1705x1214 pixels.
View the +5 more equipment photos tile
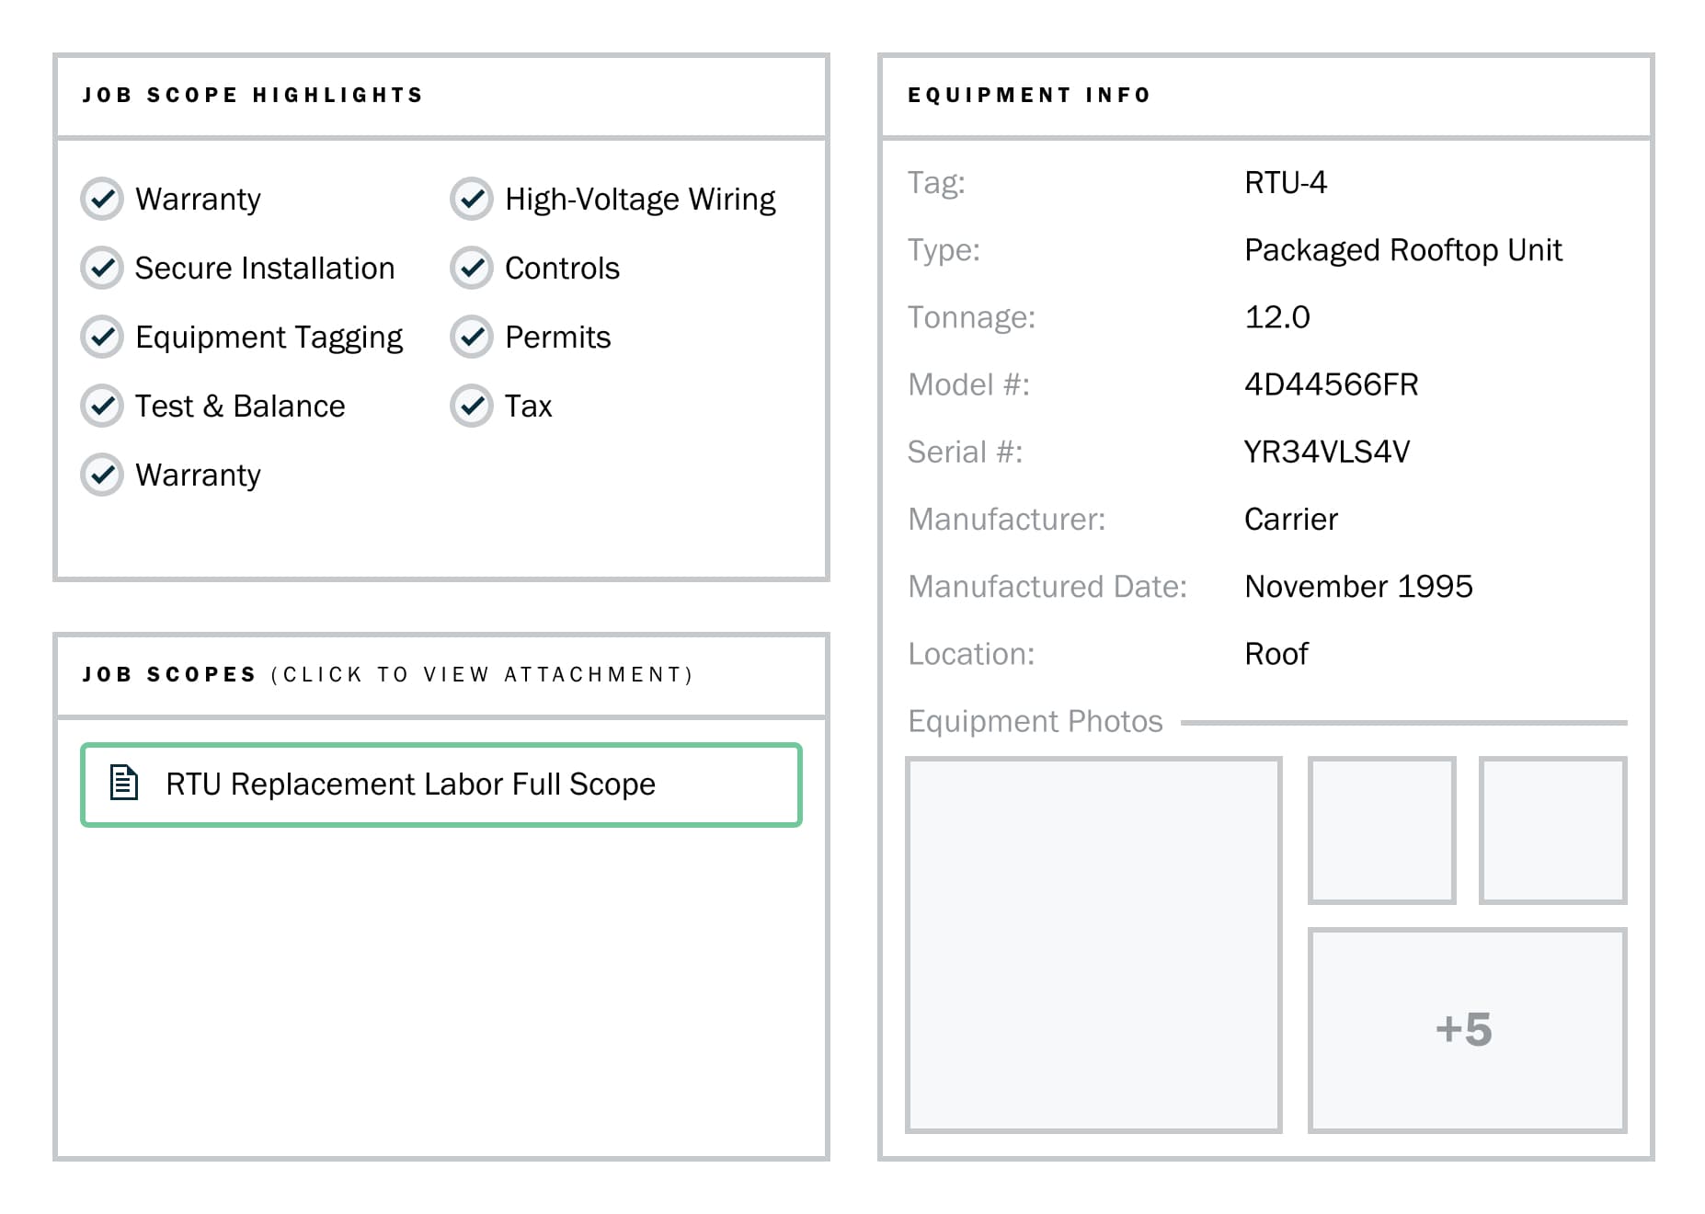[1467, 1030]
